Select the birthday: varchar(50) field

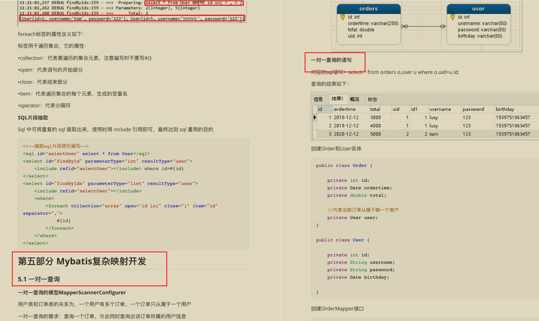(x=480, y=36)
